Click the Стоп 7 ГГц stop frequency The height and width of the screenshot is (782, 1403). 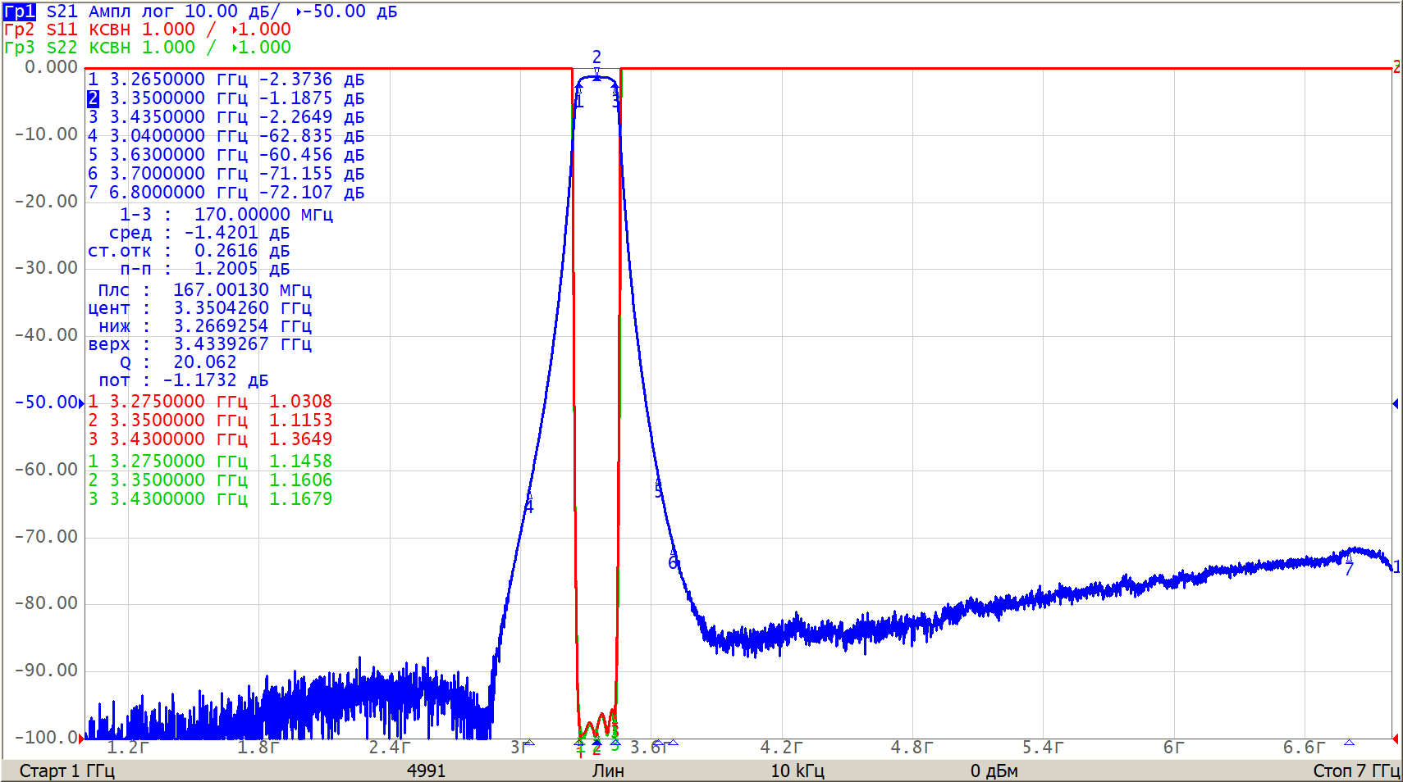(x=1355, y=771)
